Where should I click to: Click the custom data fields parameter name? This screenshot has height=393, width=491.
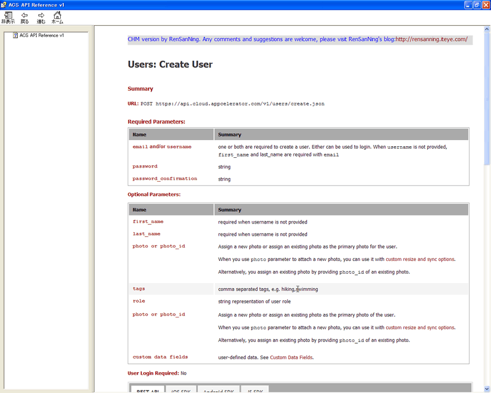160,357
